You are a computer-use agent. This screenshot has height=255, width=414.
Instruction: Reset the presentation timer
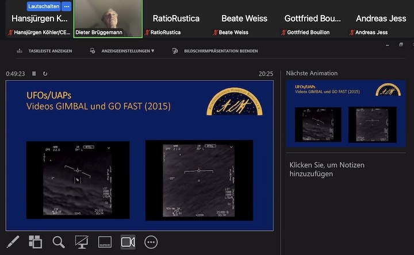click(x=45, y=74)
